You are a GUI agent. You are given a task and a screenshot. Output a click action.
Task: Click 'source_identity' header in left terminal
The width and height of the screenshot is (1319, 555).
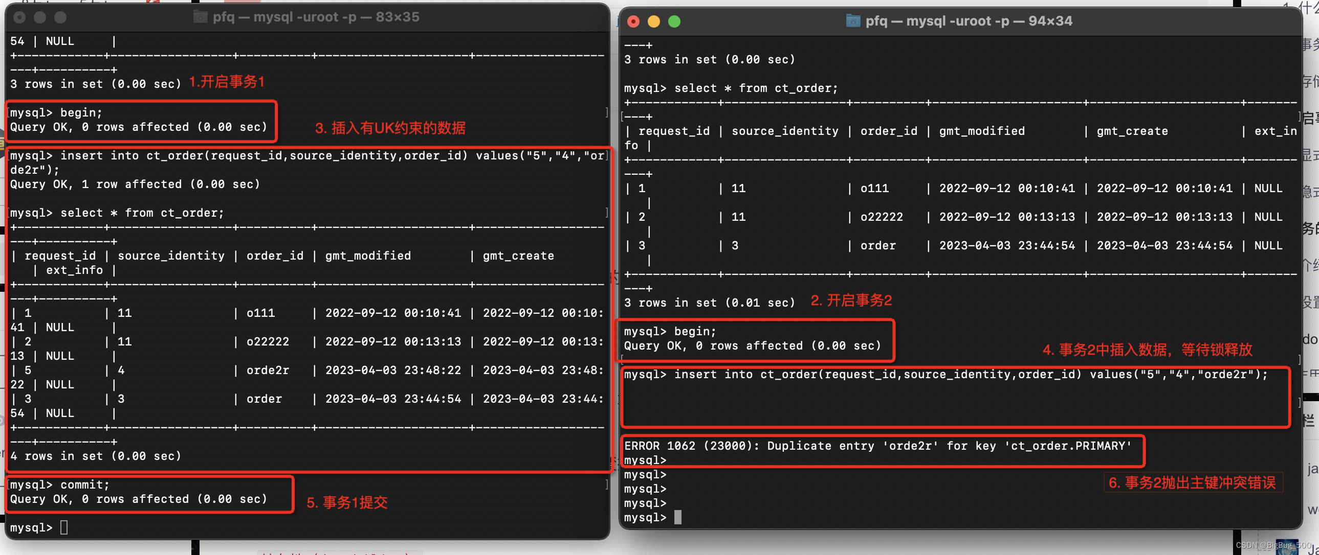(171, 256)
